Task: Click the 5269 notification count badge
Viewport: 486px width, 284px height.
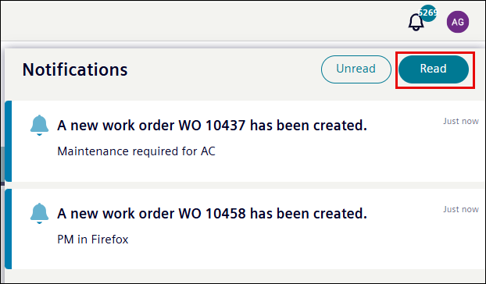Action: point(428,13)
